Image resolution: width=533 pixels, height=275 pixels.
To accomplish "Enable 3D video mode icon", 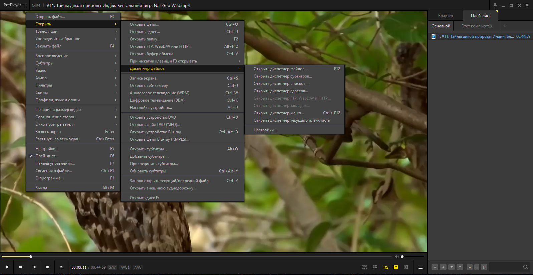I will click(x=375, y=267).
